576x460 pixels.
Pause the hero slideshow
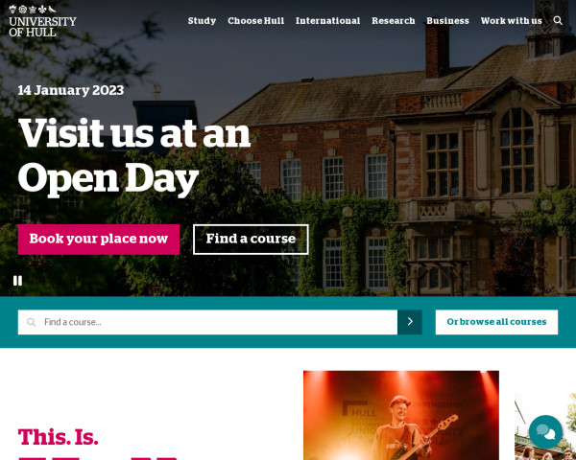[x=17, y=281]
